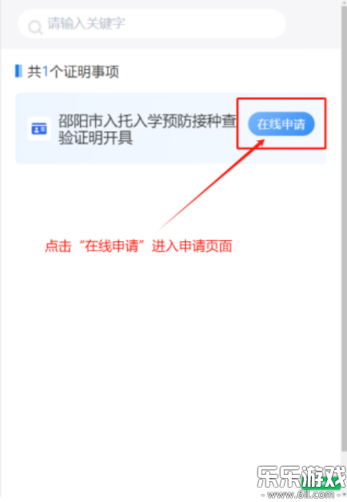Click the blue number 1 in the heading
Image resolution: width=347 pixels, height=502 pixels.
pyautogui.click(x=46, y=71)
